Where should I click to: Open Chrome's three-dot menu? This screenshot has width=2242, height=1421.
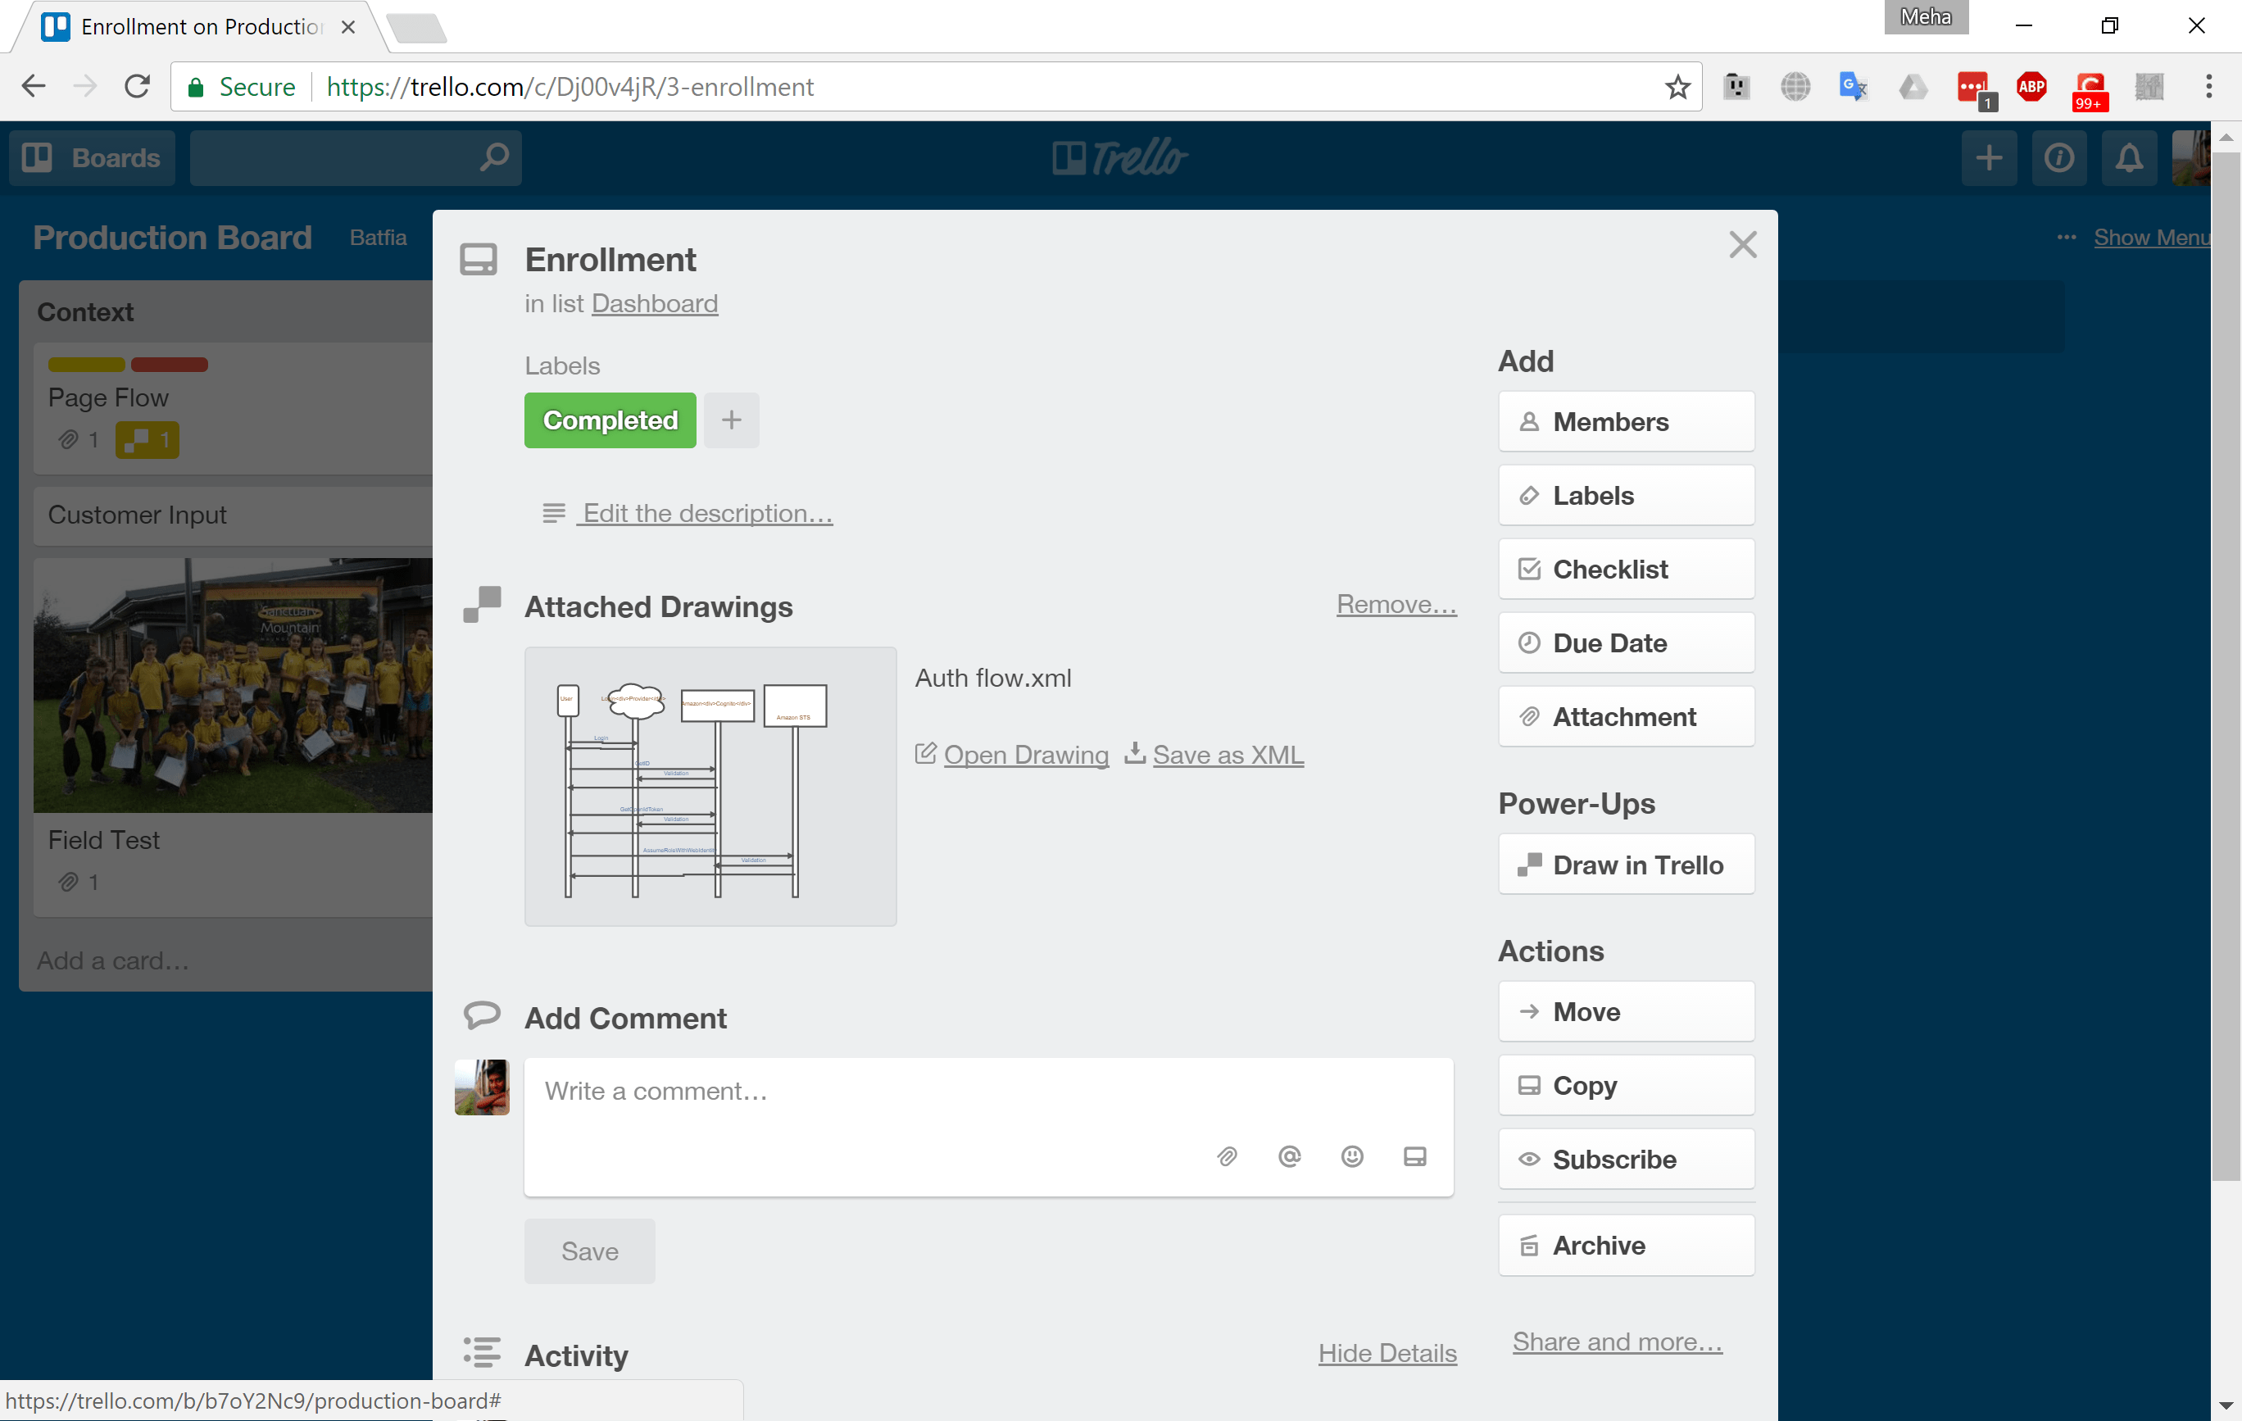tap(2208, 87)
